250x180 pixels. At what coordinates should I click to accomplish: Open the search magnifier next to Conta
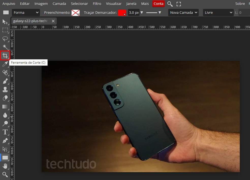click(x=170, y=4)
